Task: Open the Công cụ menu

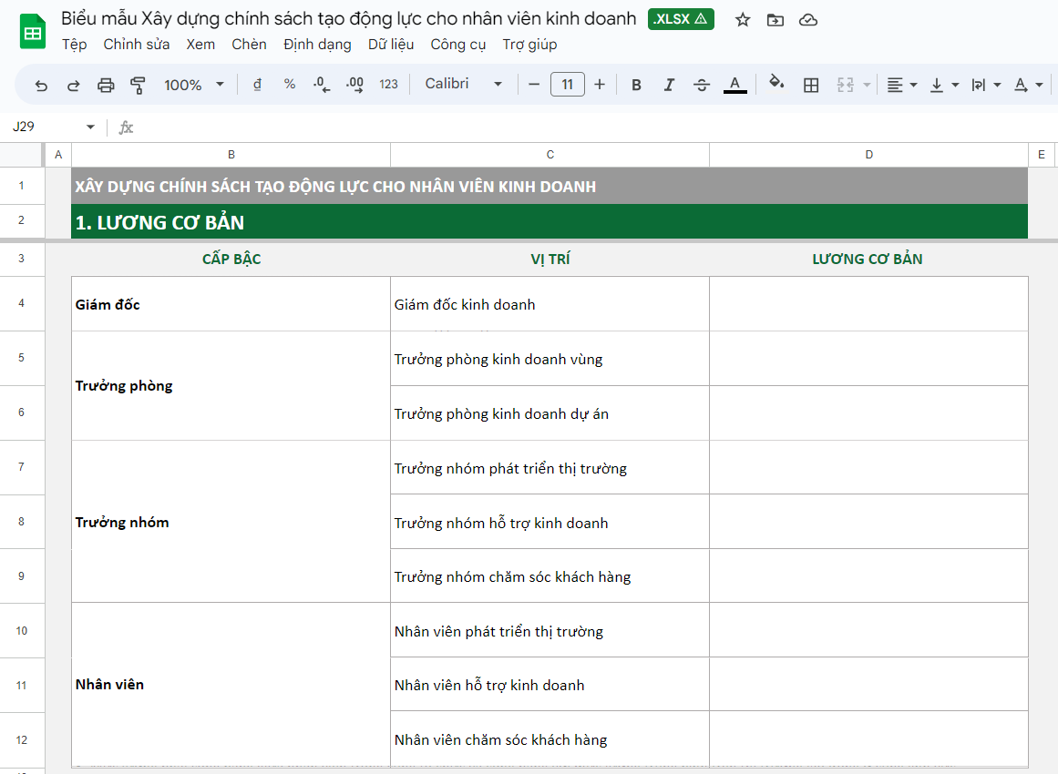Action: (x=457, y=45)
